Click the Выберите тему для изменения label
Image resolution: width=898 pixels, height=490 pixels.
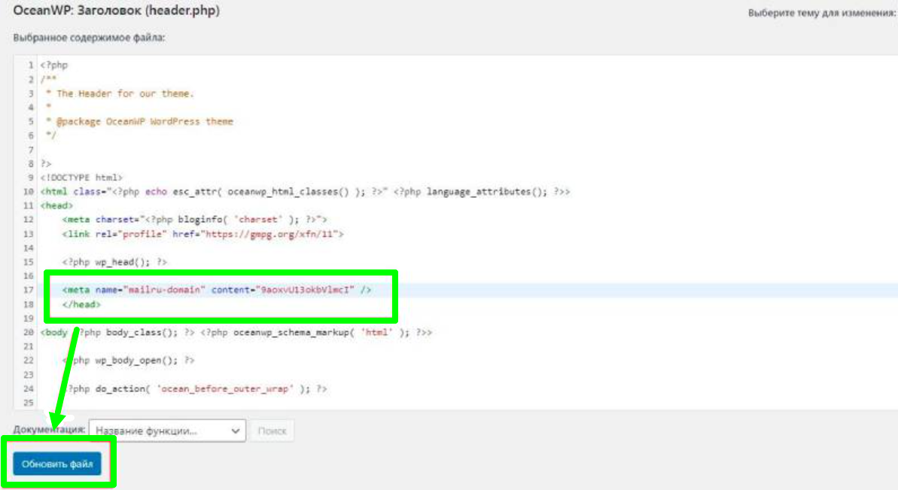(x=822, y=13)
